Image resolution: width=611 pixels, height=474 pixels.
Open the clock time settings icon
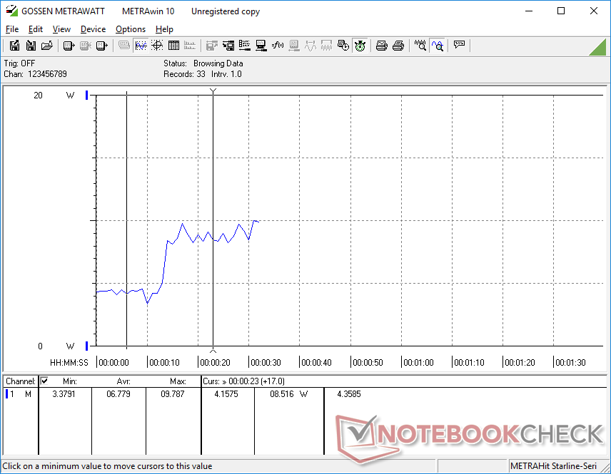343,46
